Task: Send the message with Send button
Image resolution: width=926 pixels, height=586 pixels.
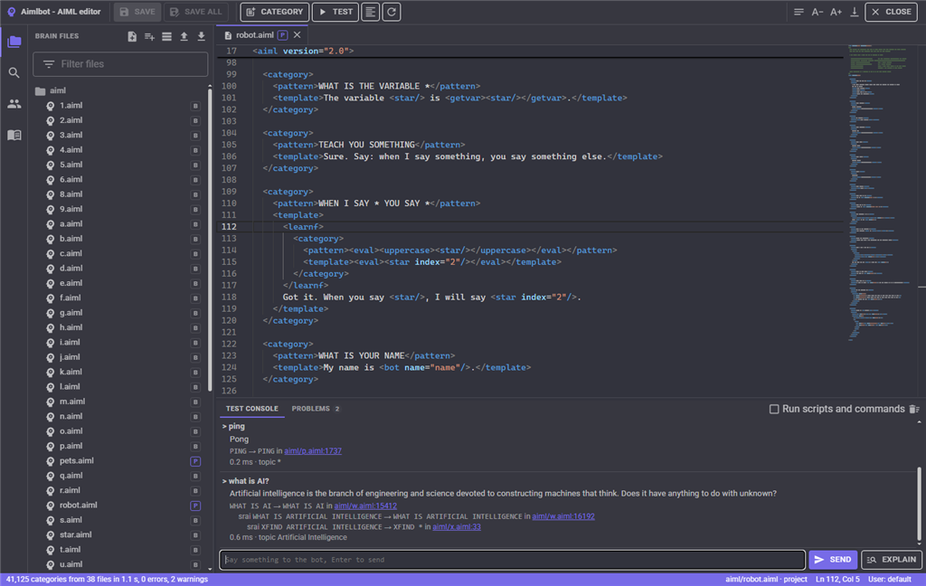Action: (x=833, y=560)
